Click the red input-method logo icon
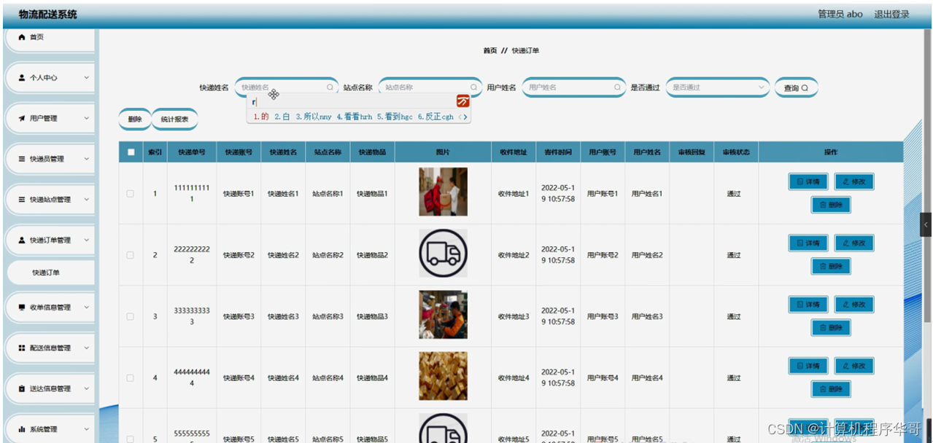The width and height of the screenshot is (933, 443). 462,101
